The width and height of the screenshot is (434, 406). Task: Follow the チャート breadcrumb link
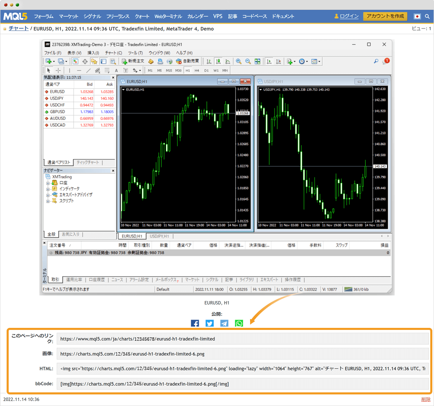pos(19,28)
